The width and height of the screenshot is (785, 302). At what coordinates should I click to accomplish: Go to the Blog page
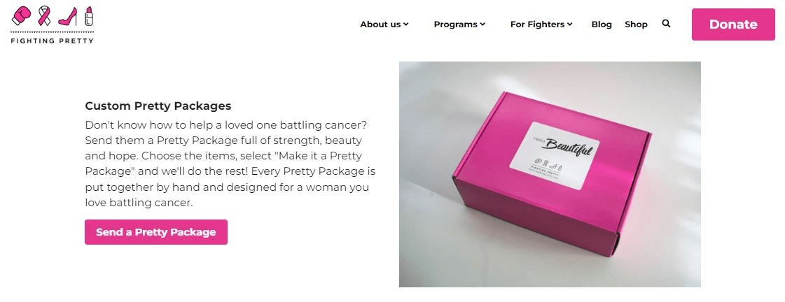pyautogui.click(x=602, y=24)
